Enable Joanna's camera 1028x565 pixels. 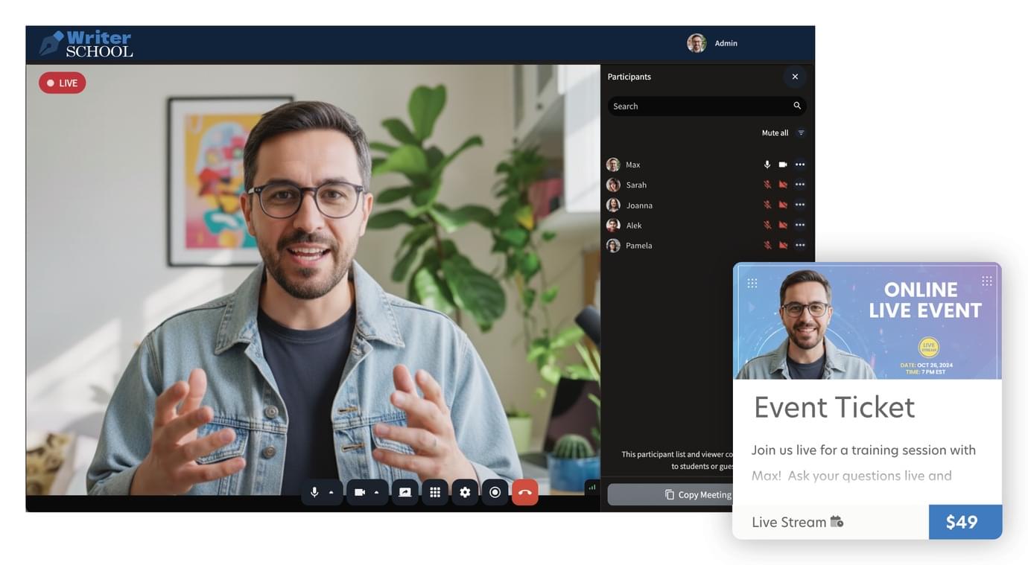pos(781,203)
